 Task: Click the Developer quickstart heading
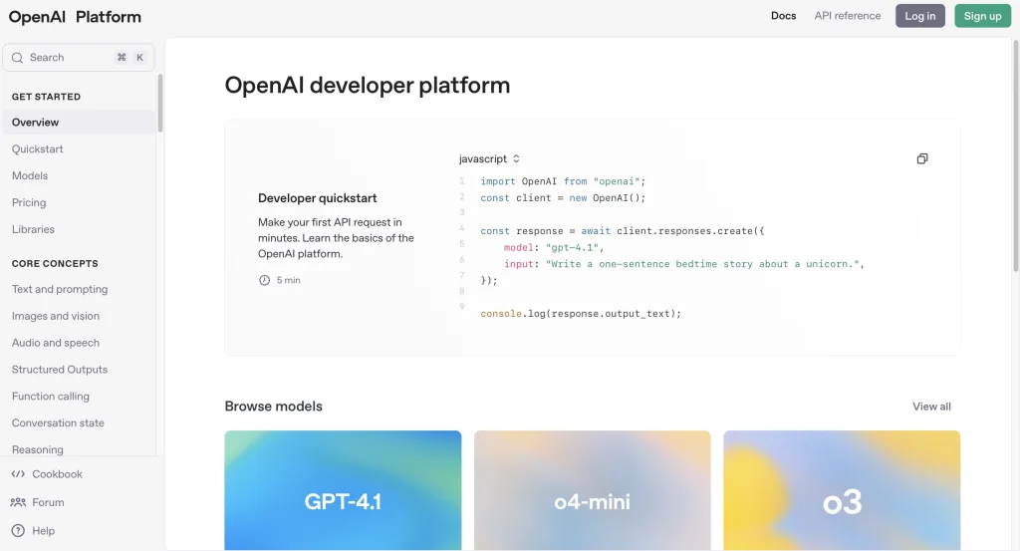(318, 198)
